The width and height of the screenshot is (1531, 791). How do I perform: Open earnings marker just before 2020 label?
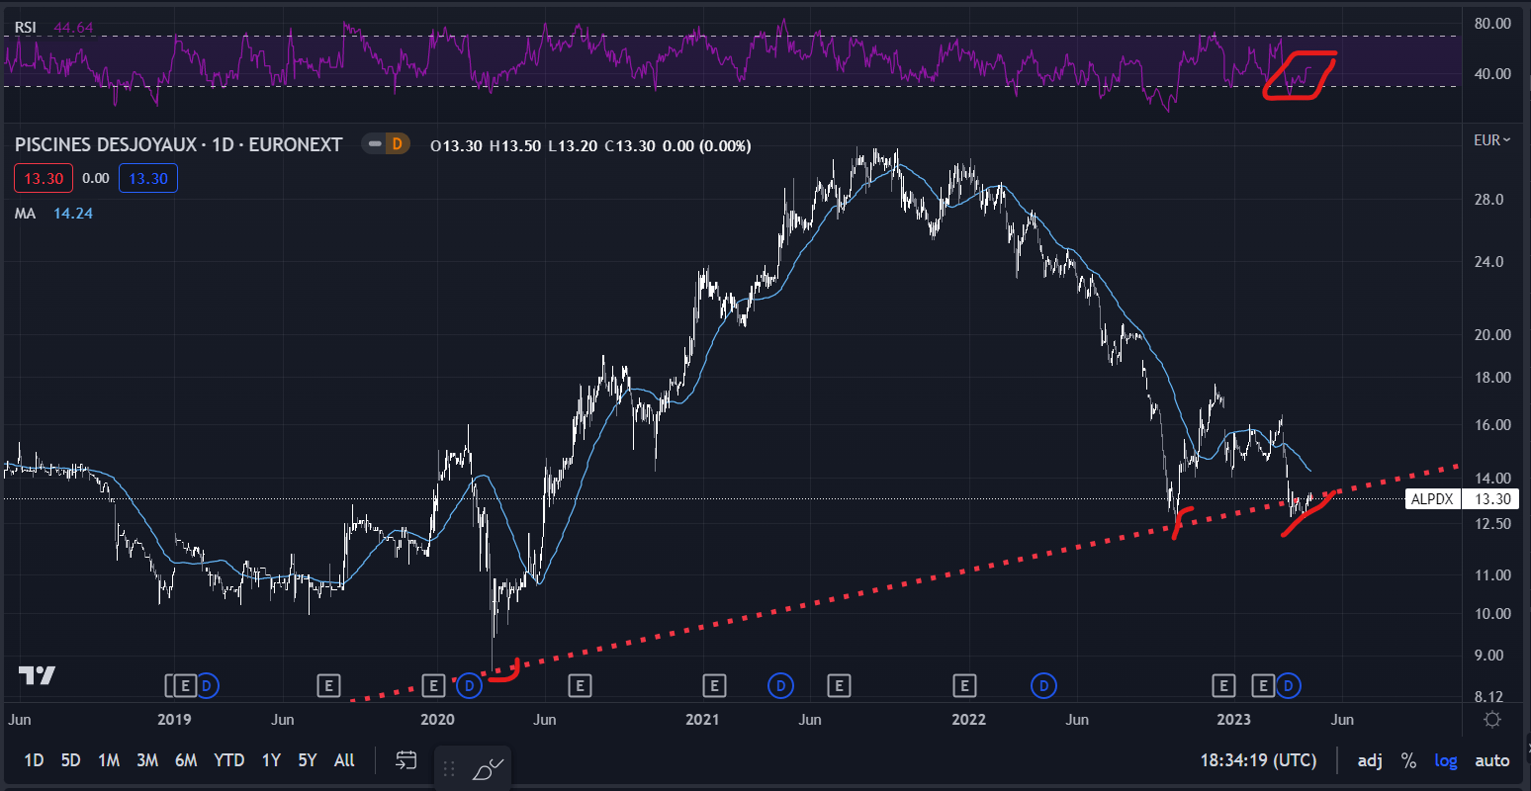(433, 684)
